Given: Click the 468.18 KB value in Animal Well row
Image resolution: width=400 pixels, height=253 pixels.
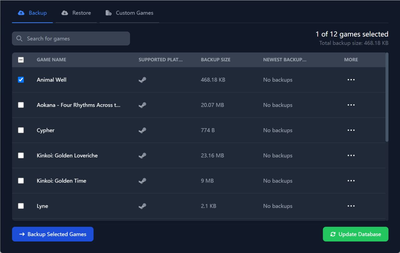Looking at the screenshot, I should [213, 80].
